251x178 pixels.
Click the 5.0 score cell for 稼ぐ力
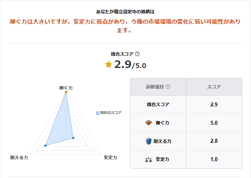(x=214, y=123)
